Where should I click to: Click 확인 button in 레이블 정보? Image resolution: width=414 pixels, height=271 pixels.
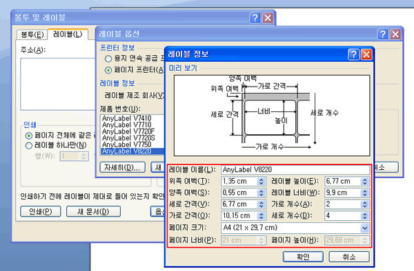[x=303, y=257]
